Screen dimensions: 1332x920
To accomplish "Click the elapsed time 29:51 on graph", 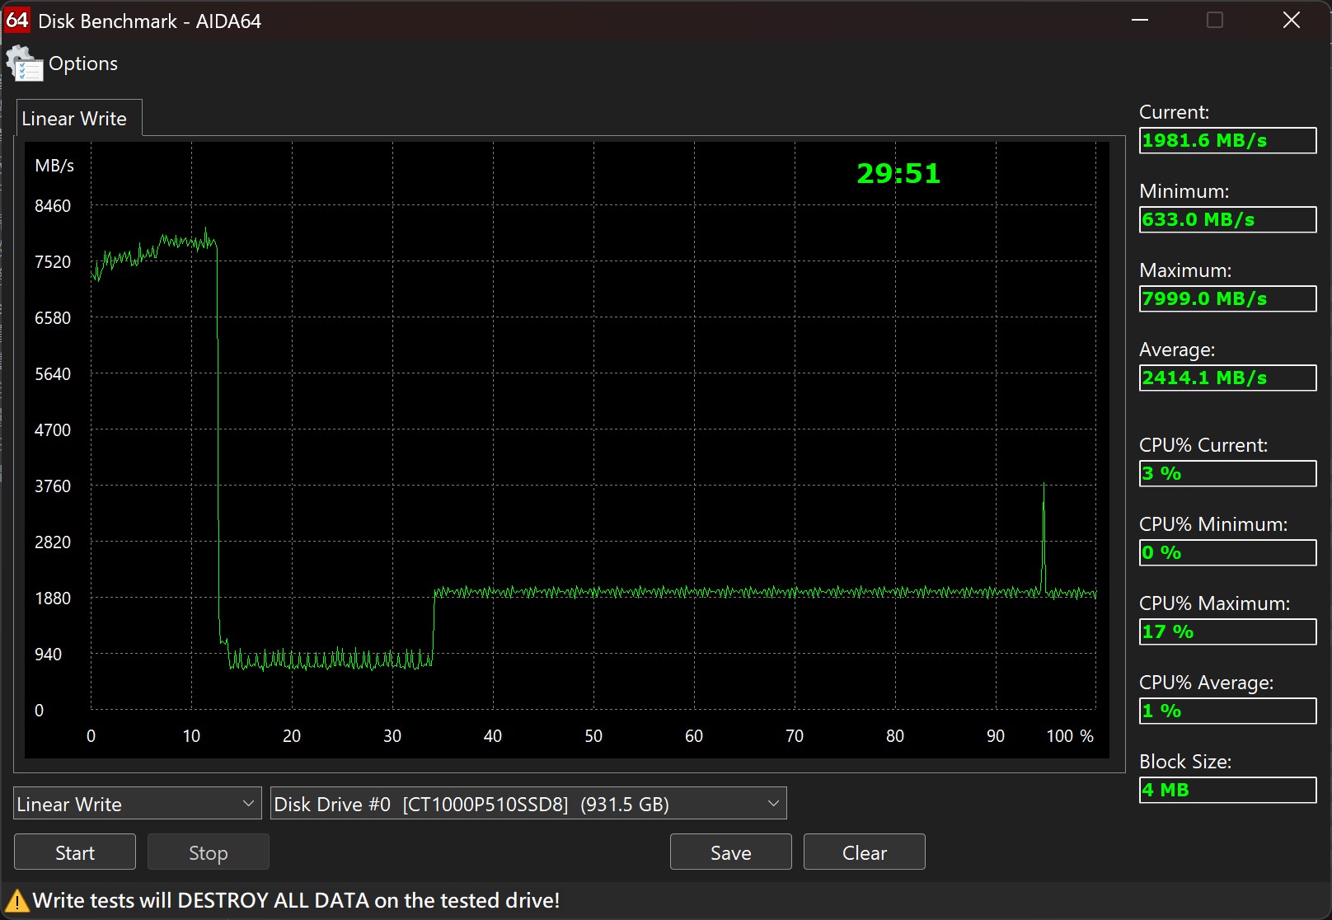I will coord(898,173).
